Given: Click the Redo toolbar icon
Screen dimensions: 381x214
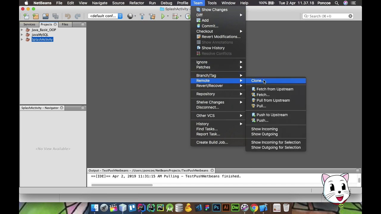Looking at the screenshot, I should tap(77, 16).
